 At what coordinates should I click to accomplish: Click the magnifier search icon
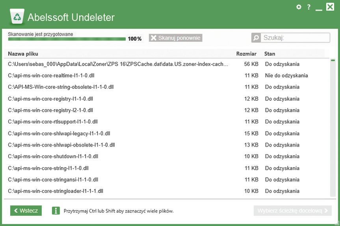256,38
